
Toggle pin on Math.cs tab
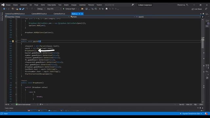click(x=79, y=14)
